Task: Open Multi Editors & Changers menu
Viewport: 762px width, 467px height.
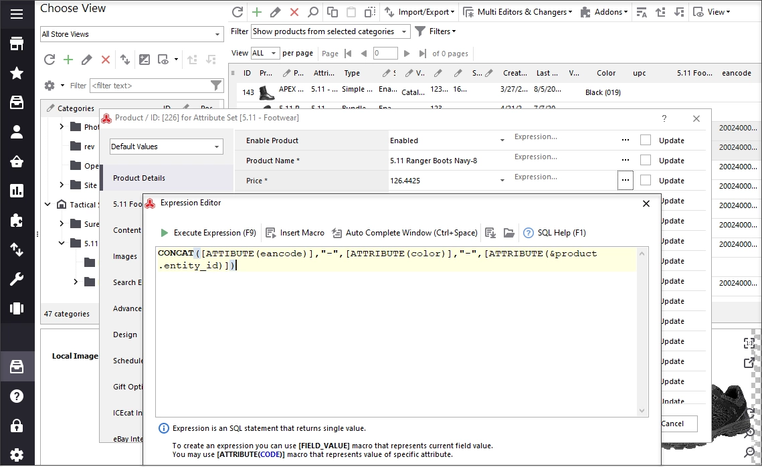Action: click(518, 12)
